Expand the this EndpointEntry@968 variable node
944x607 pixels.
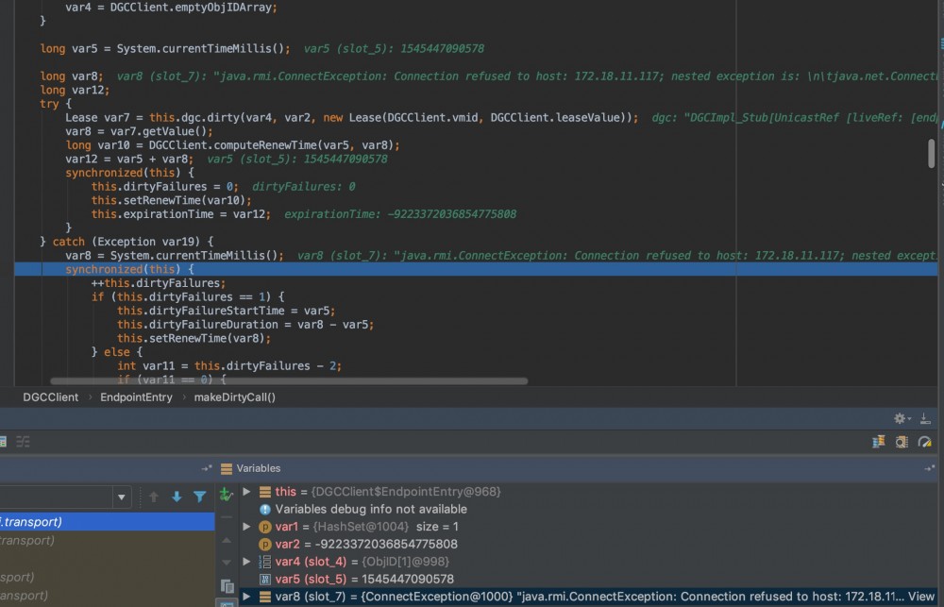(246, 491)
